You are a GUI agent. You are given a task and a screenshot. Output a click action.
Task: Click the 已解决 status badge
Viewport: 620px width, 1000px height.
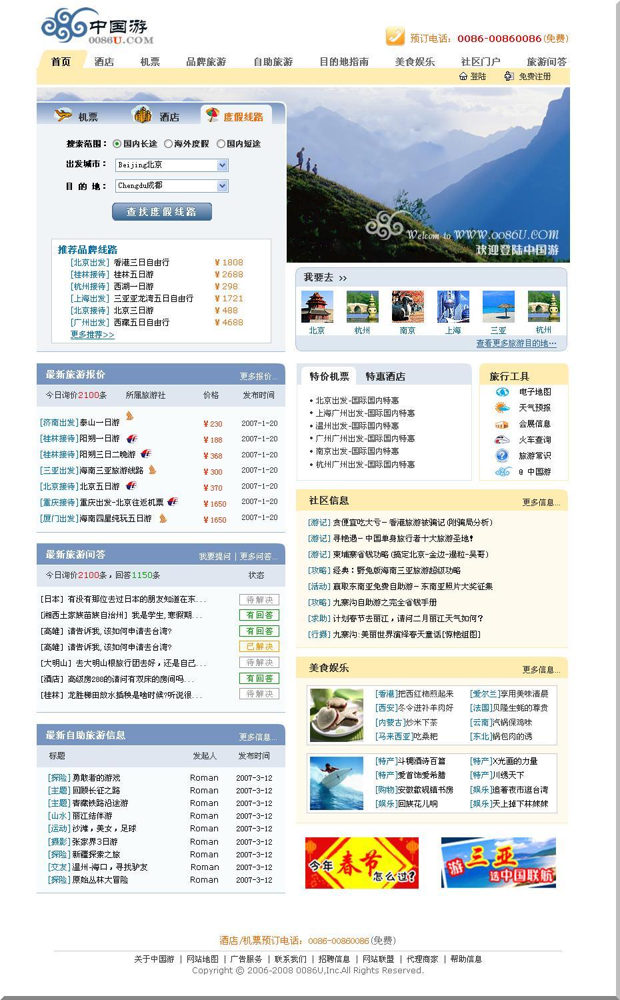click(x=259, y=647)
